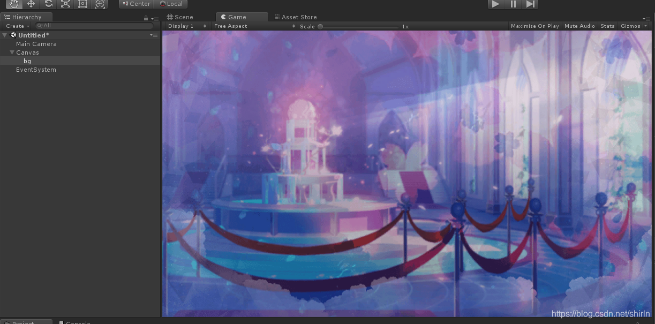
Task: Toggle the Local handle rotation button
Action: pyautogui.click(x=171, y=4)
